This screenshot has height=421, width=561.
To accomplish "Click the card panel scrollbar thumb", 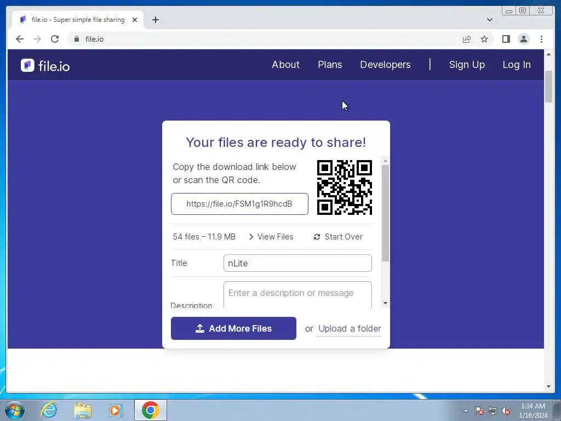I will tap(385, 213).
